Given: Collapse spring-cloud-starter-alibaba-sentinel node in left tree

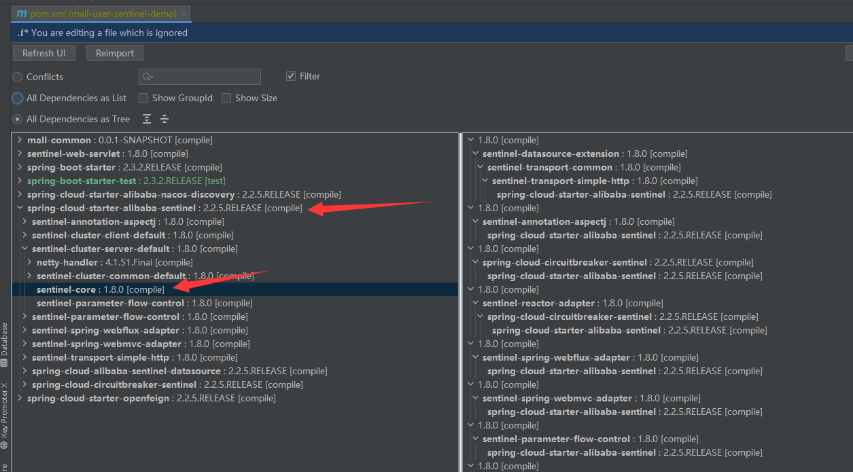Looking at the screenshot, I should click(20, 208).
